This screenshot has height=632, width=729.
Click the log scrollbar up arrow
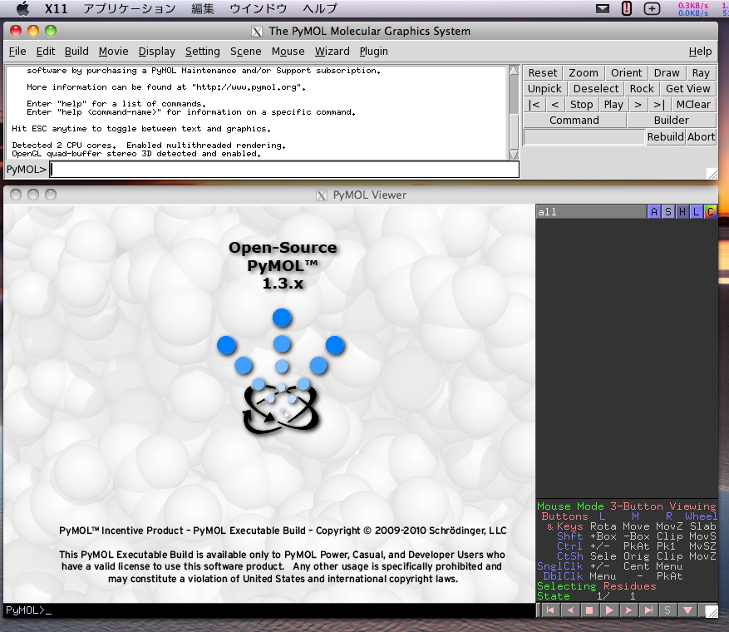click(x=514, y=70)
